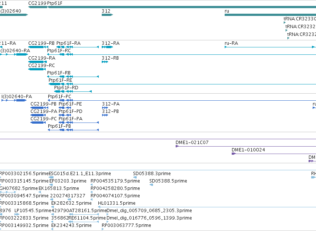Select the CG2199-RB transcript label

pyautogui.click(x=41, y=43)
